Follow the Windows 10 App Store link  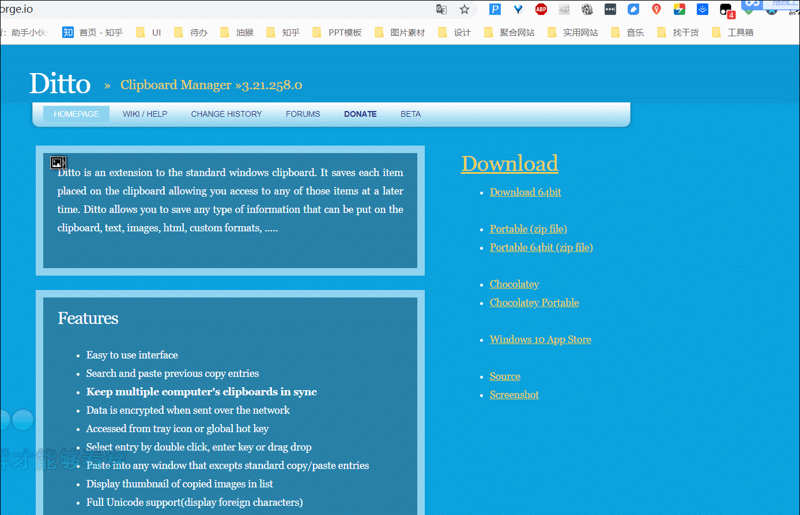pos(541,339)
